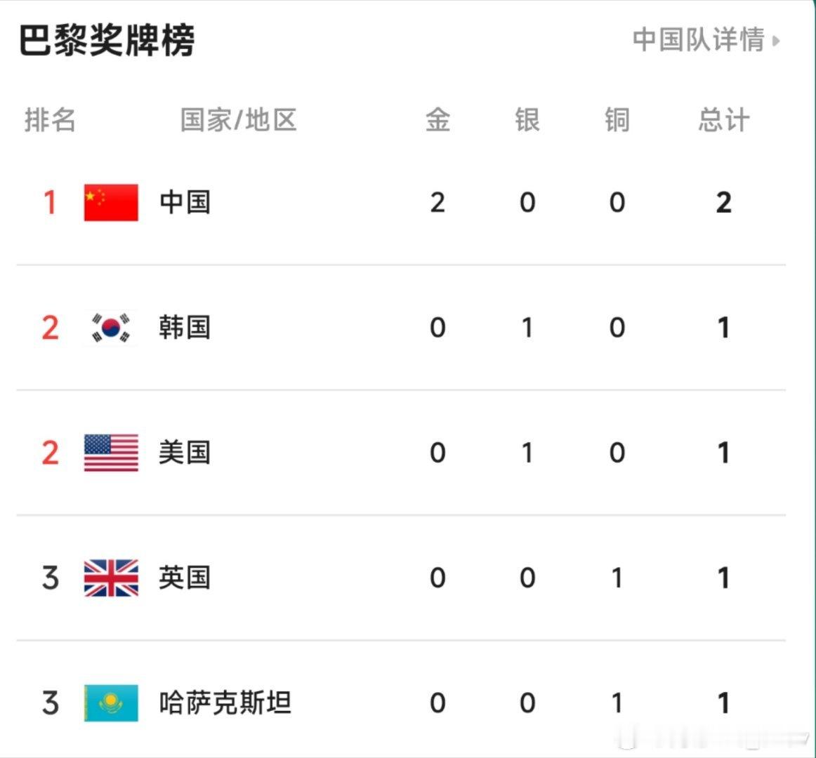This screenshot has width=816, height=758.
Task: Click the 排名 column header
Action: coord(50,119)
